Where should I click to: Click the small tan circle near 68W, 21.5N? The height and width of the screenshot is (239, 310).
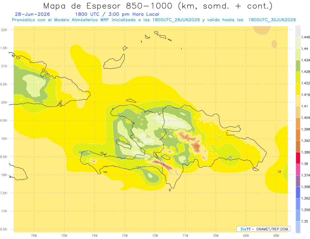[x=274, y=44]
